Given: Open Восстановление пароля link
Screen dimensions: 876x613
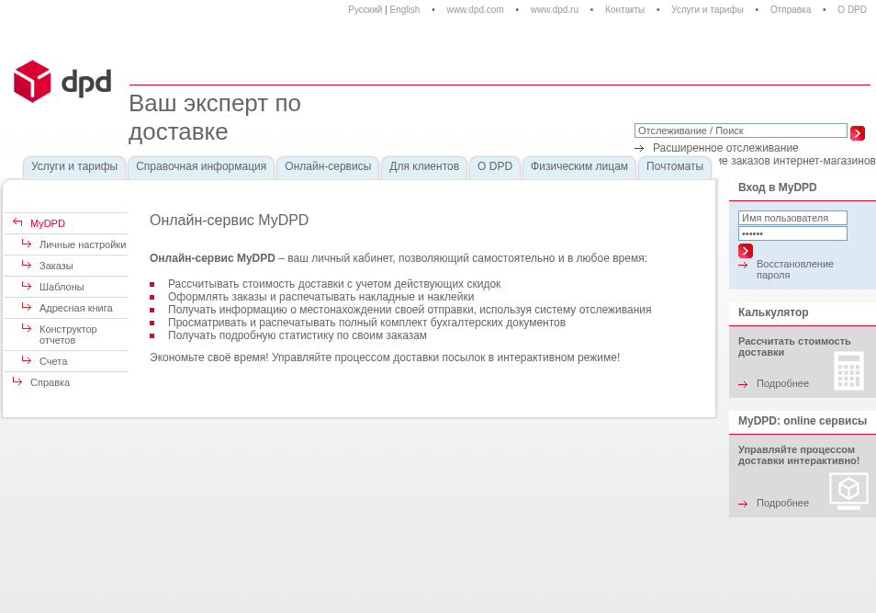Looking at the screenshot, I should (x=795, y=269).
